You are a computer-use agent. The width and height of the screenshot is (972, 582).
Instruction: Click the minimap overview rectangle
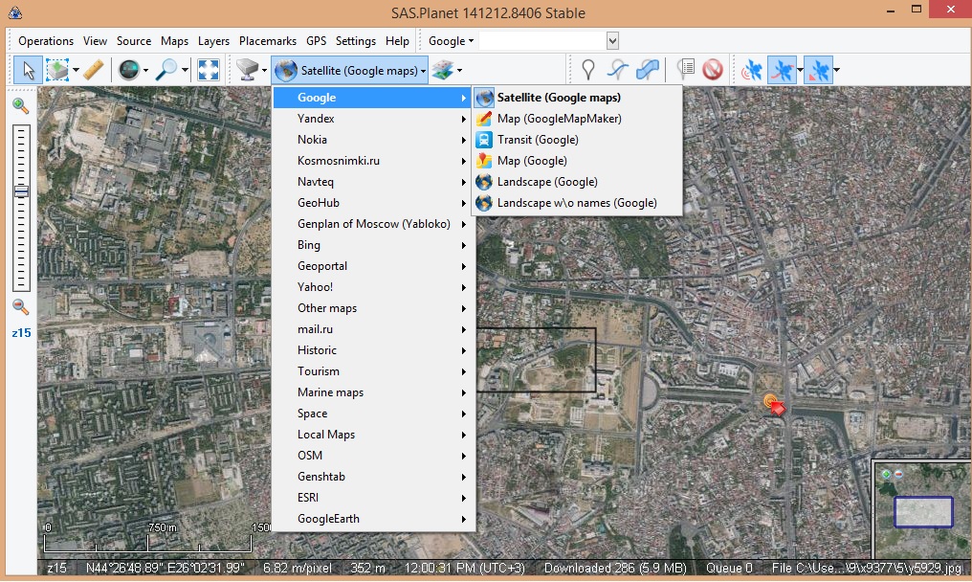click(x=923, y=512)
